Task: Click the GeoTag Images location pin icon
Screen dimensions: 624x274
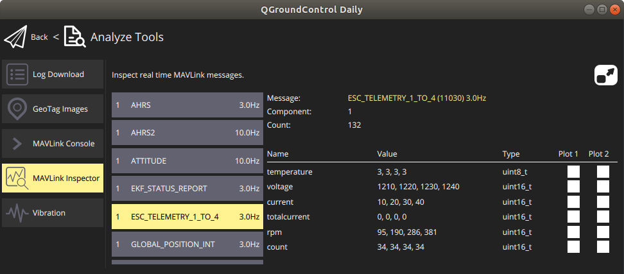Action: pyautogui.click(x=17, y=109)
